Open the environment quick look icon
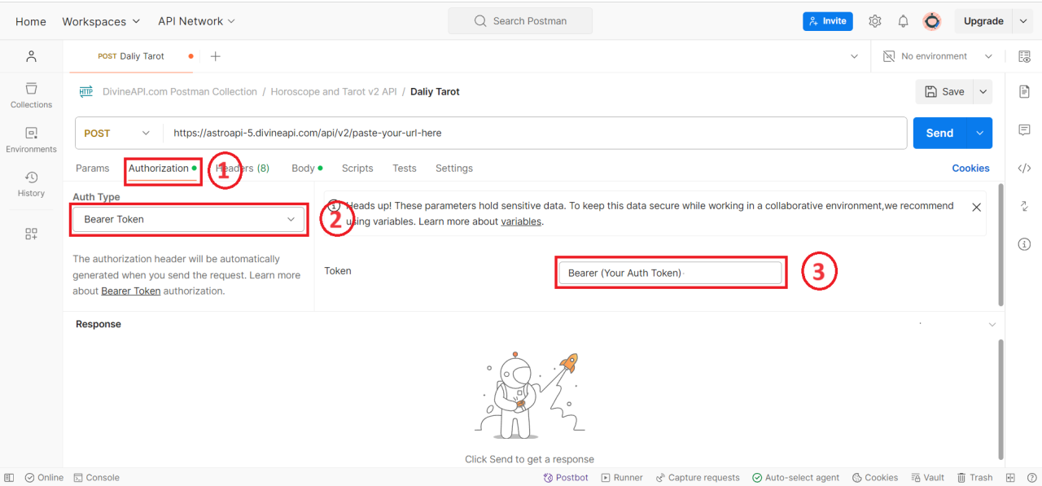 1024,56
